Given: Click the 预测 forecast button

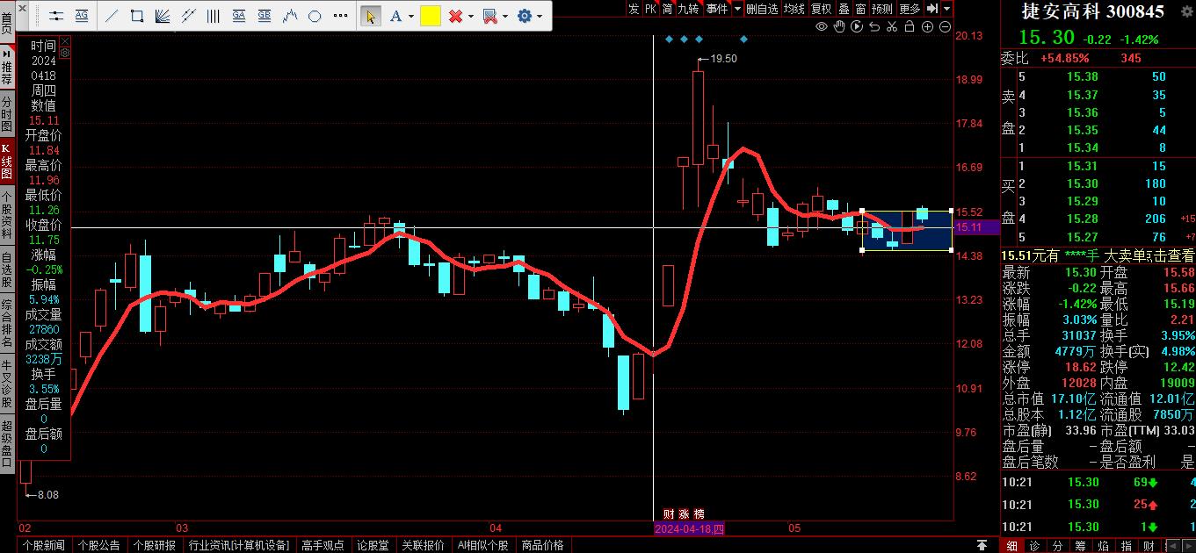Looking at the screenshot, I should point(882,8).
